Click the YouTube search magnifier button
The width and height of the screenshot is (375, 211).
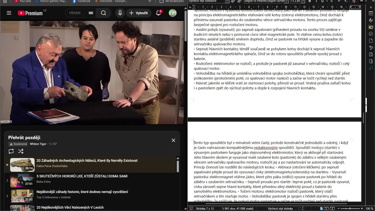pos(103,13)
